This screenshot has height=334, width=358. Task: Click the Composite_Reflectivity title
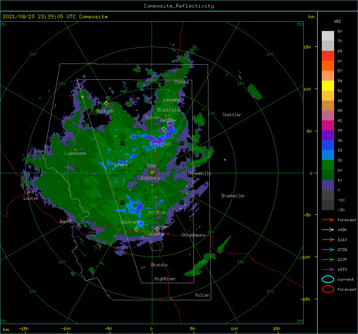(x=179, y=6)
